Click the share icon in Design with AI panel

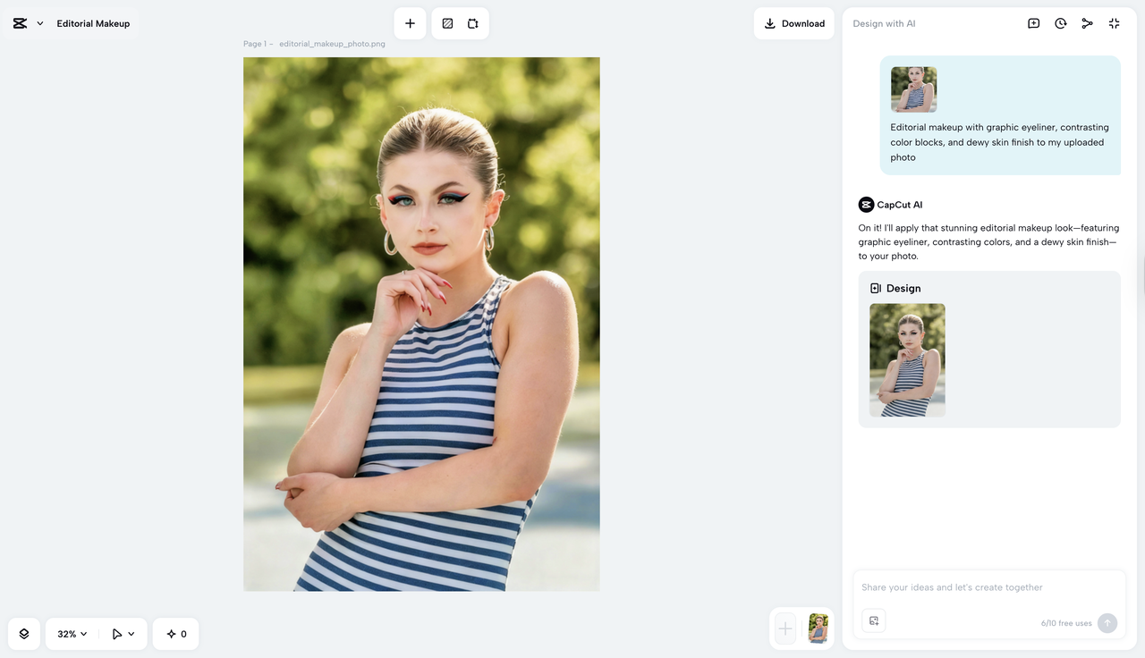(x=1087, y=22)
